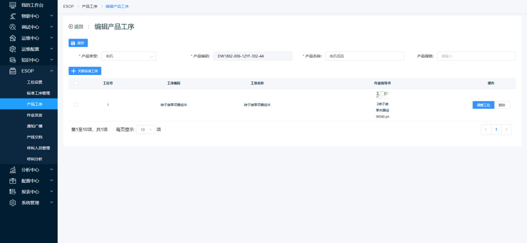527x243 pixels.
Task: Click the 物联中心 sidebar icon
Action: (x=13, y=16)
